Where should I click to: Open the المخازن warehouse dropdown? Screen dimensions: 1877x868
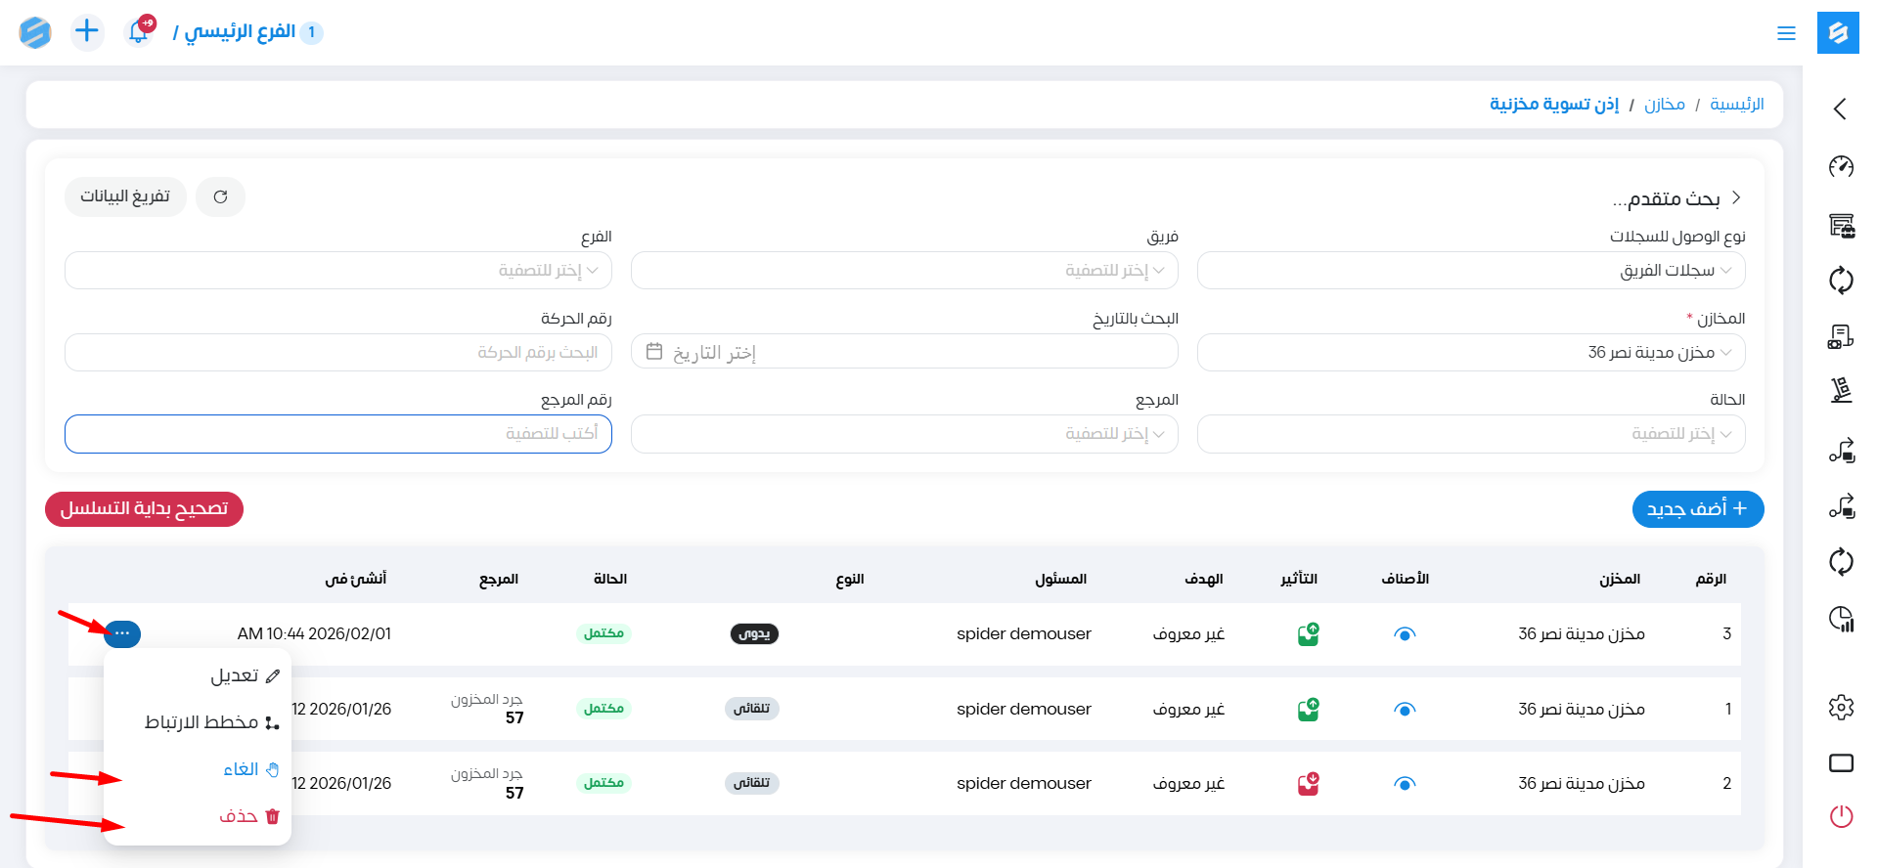tap(1470, 352)
